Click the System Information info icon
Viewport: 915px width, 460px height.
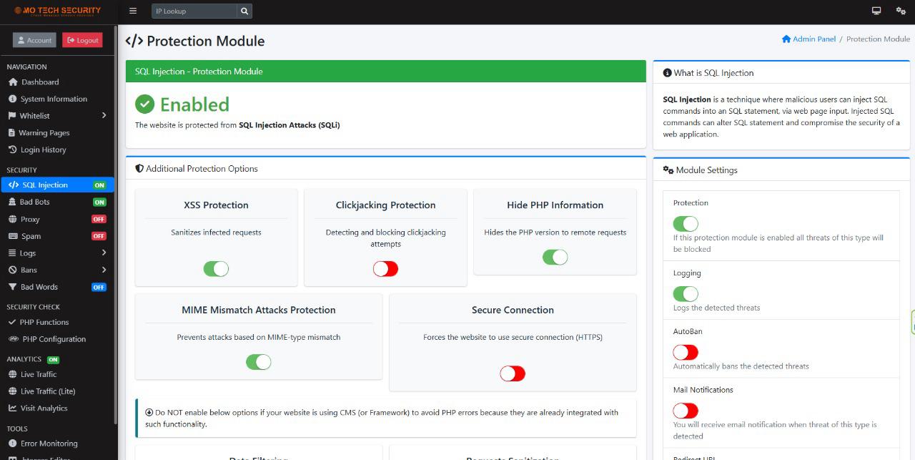coord(12,99)
